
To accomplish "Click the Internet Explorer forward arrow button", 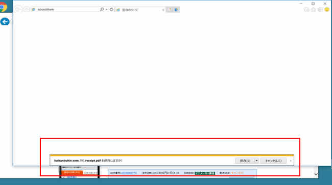I will point(27,10).
